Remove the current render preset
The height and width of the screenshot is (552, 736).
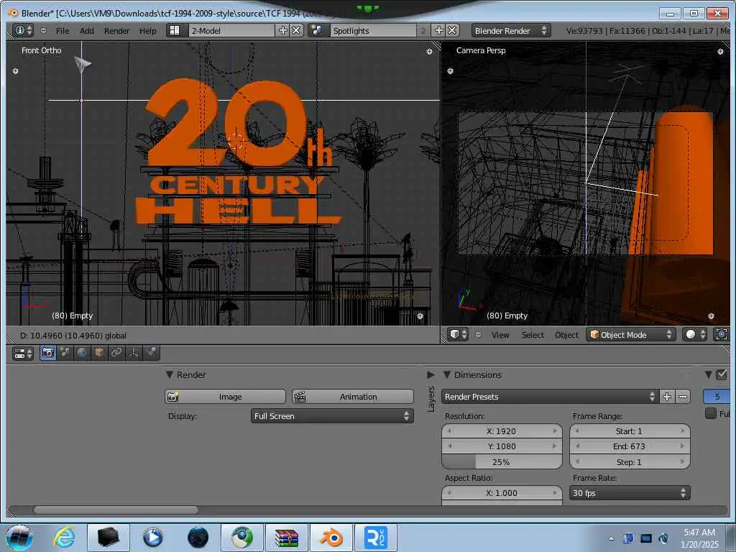683,397
